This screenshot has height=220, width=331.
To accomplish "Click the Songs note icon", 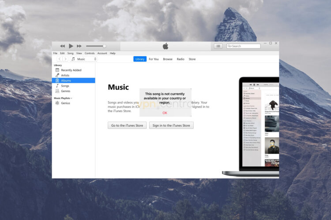I will tap(57, 86).
